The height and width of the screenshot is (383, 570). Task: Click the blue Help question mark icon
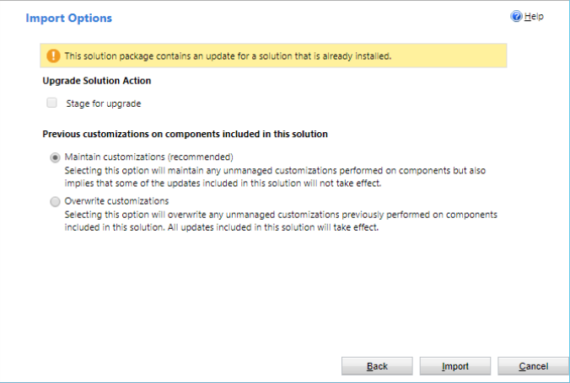click(517, 17)
